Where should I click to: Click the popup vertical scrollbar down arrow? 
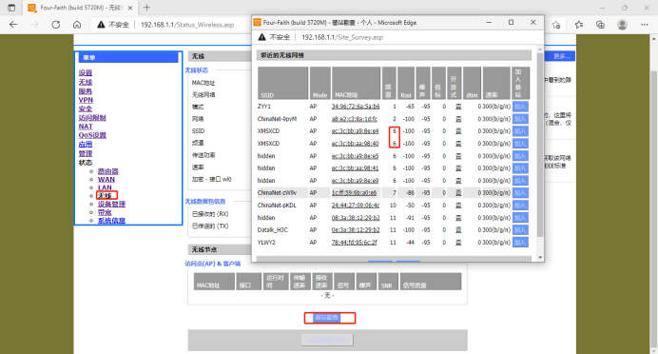(x=540, y=257)
